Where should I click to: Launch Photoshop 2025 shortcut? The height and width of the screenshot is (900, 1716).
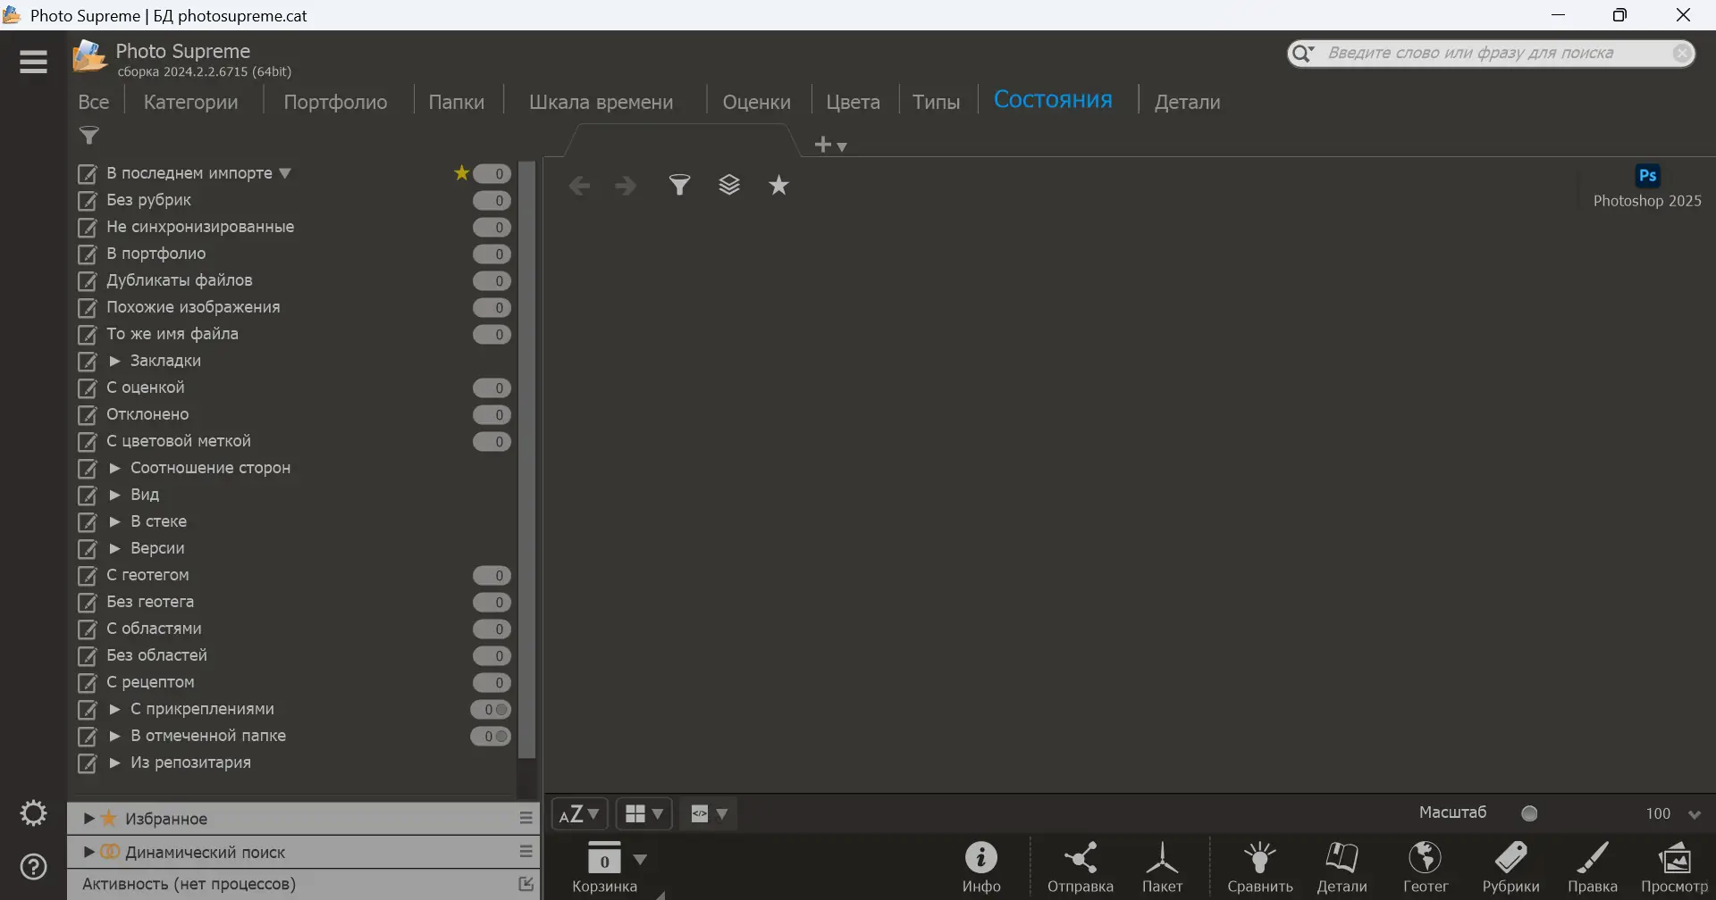[1647, 187]
